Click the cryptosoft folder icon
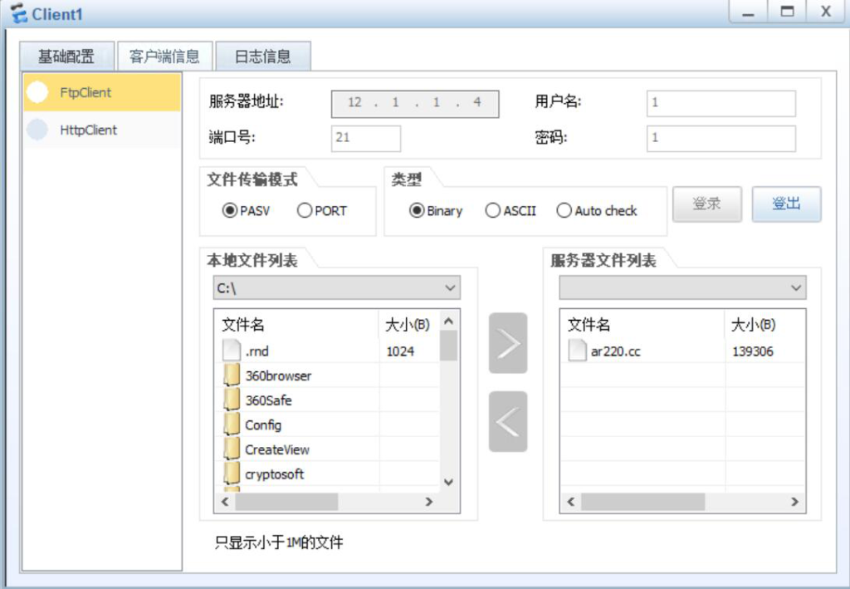 [232, 474]
